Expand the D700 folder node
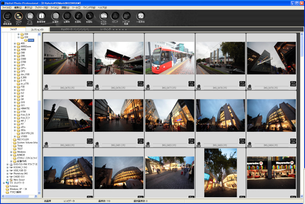This screenshot has height=204, width=305. coord(15,62)
